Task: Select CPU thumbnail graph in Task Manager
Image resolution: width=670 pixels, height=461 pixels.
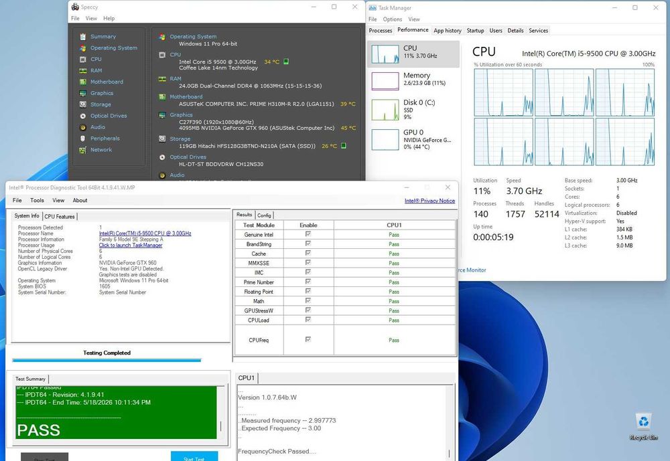Action: coord(385,54)
